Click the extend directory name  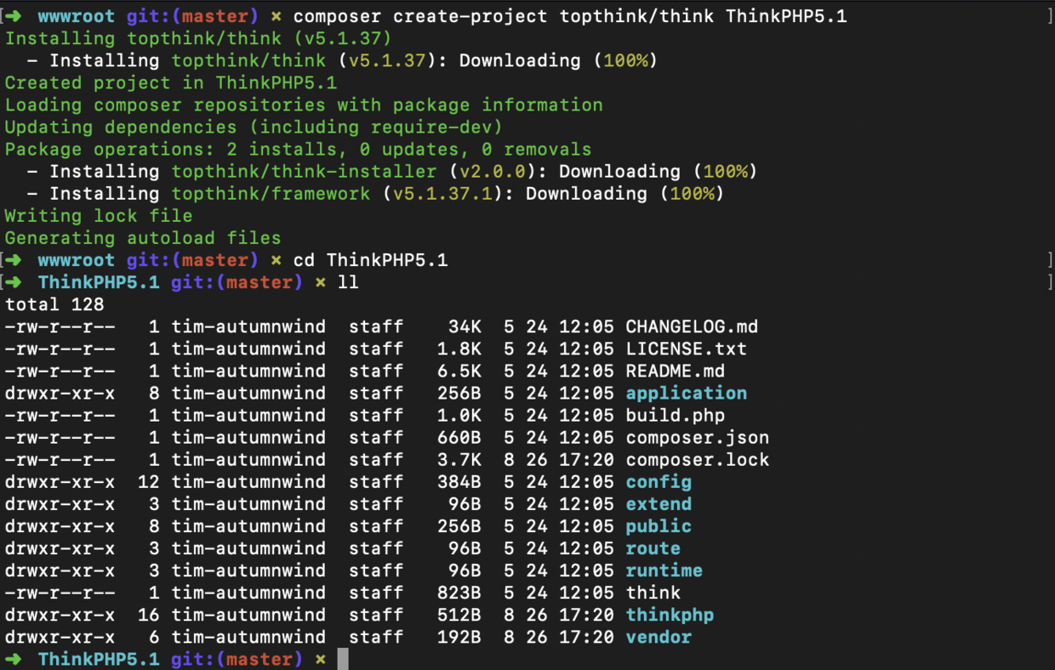pyautogui.click(x=659, y=503)
